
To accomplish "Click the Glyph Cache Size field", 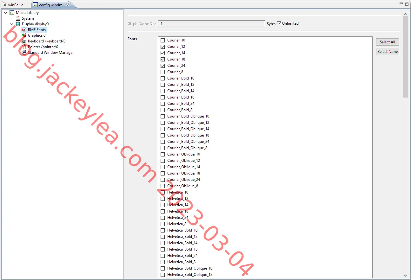I will [211, 24].
